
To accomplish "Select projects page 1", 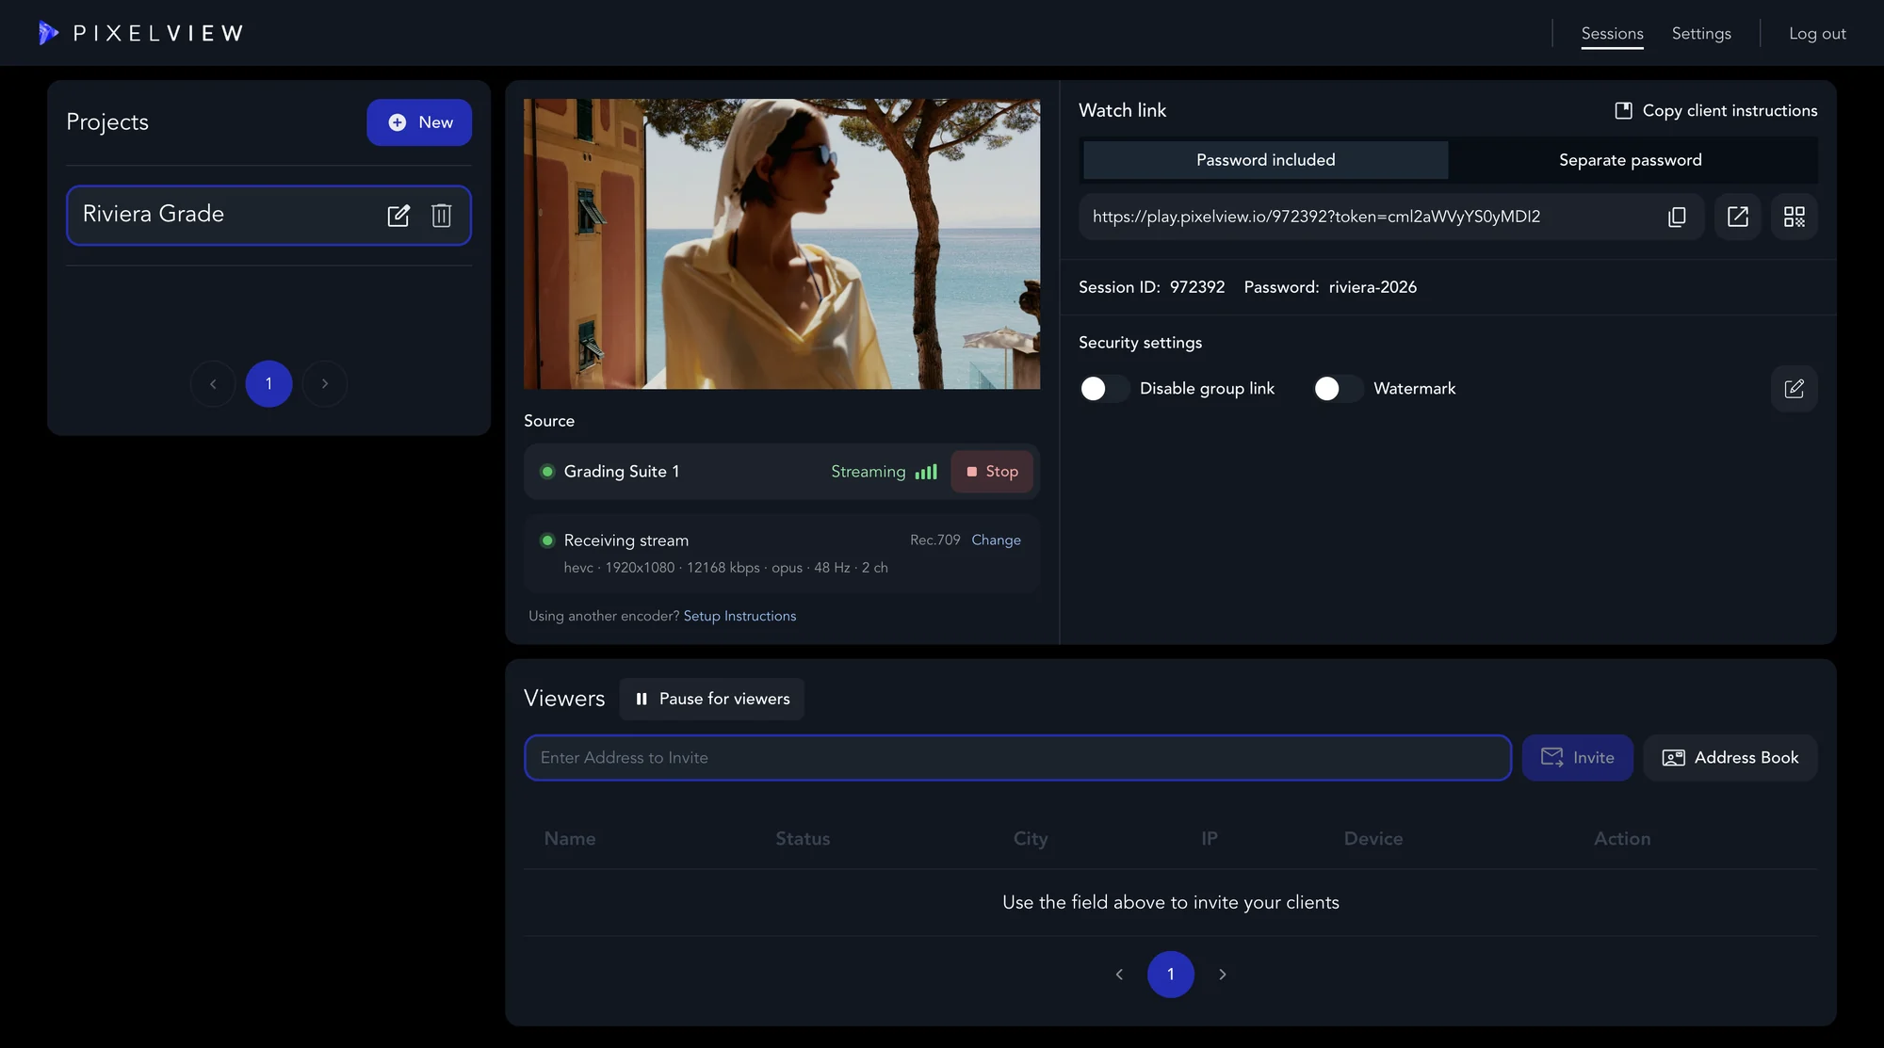I will tap(268, 384).
